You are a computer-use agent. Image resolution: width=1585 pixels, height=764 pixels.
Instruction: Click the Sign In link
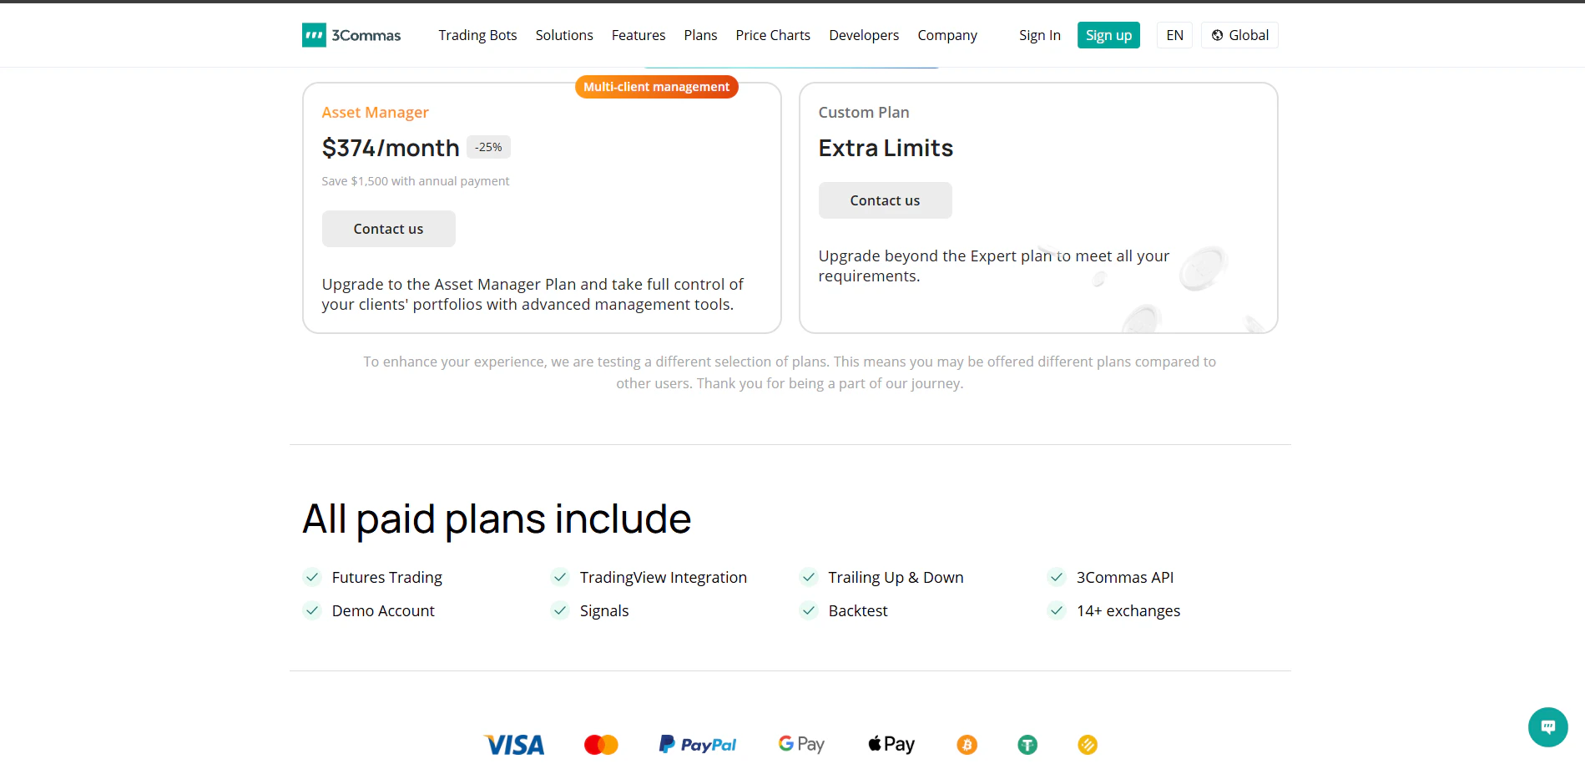tap(1039, 35)
